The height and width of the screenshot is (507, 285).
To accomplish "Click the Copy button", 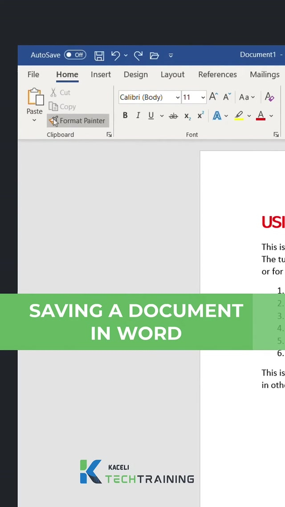I will point(63,106).
